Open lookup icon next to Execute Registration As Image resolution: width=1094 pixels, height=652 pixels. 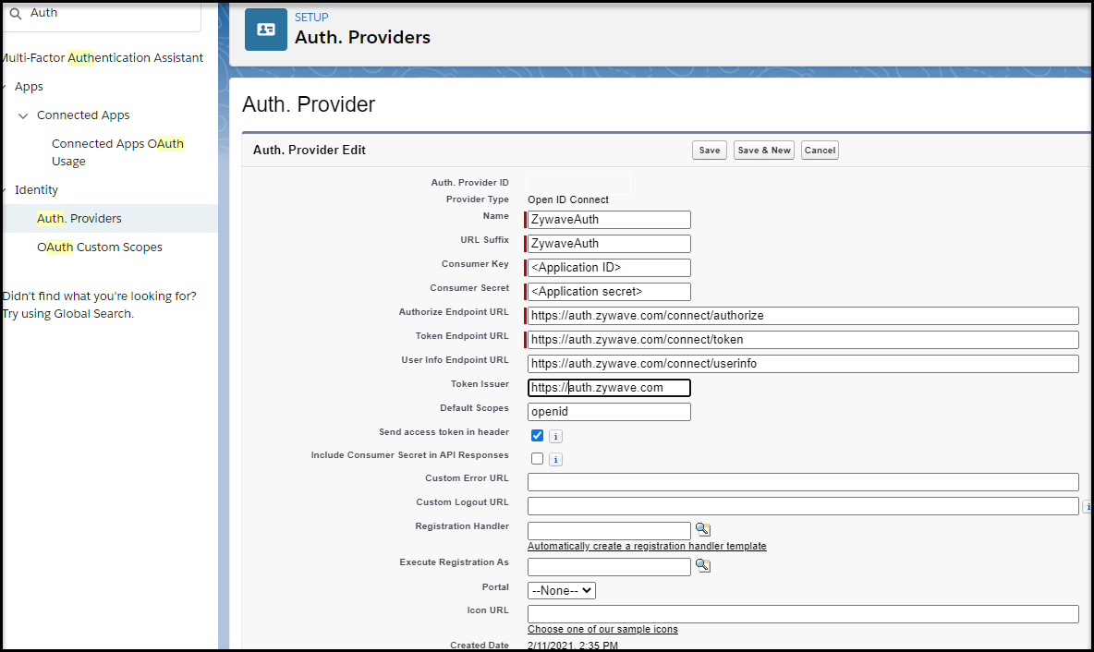click(x=702, y=565)
